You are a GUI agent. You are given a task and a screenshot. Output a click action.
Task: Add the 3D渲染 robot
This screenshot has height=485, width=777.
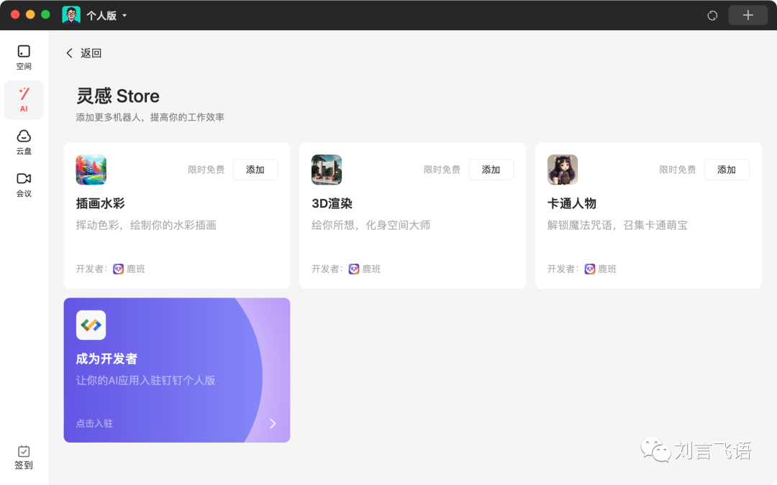tap(491, 170)
